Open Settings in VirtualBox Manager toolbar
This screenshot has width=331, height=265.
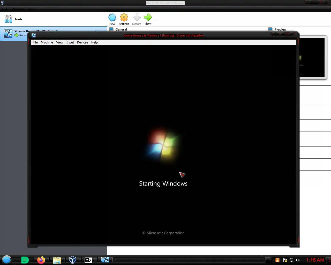tap(124, 19)
